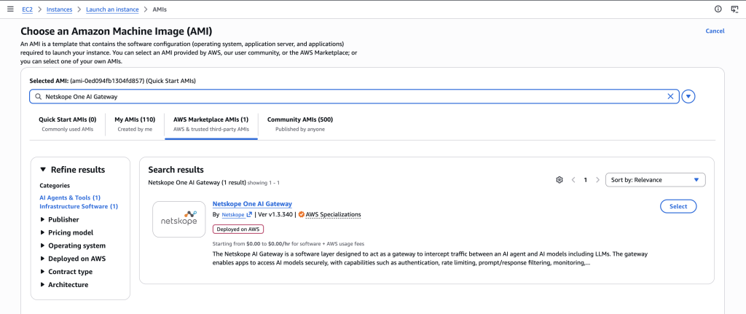Click the AWS Specializations badge icon
Screen dimensions: 746x314
click(x=302, y=215)
